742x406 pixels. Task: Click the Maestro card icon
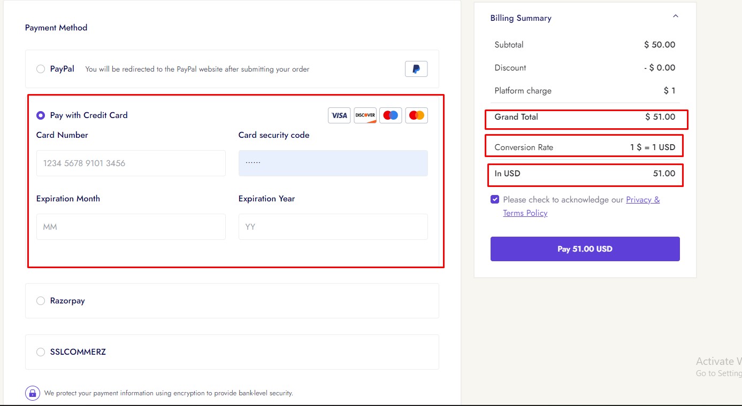pyautogui.click(x=391, y=115)
